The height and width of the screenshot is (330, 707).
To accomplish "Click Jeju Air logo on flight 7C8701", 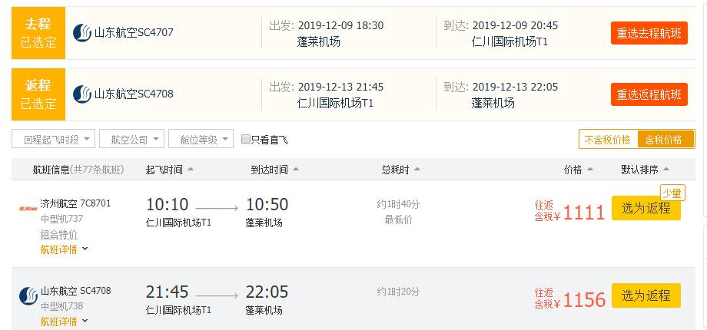I will tap(28, 208).
